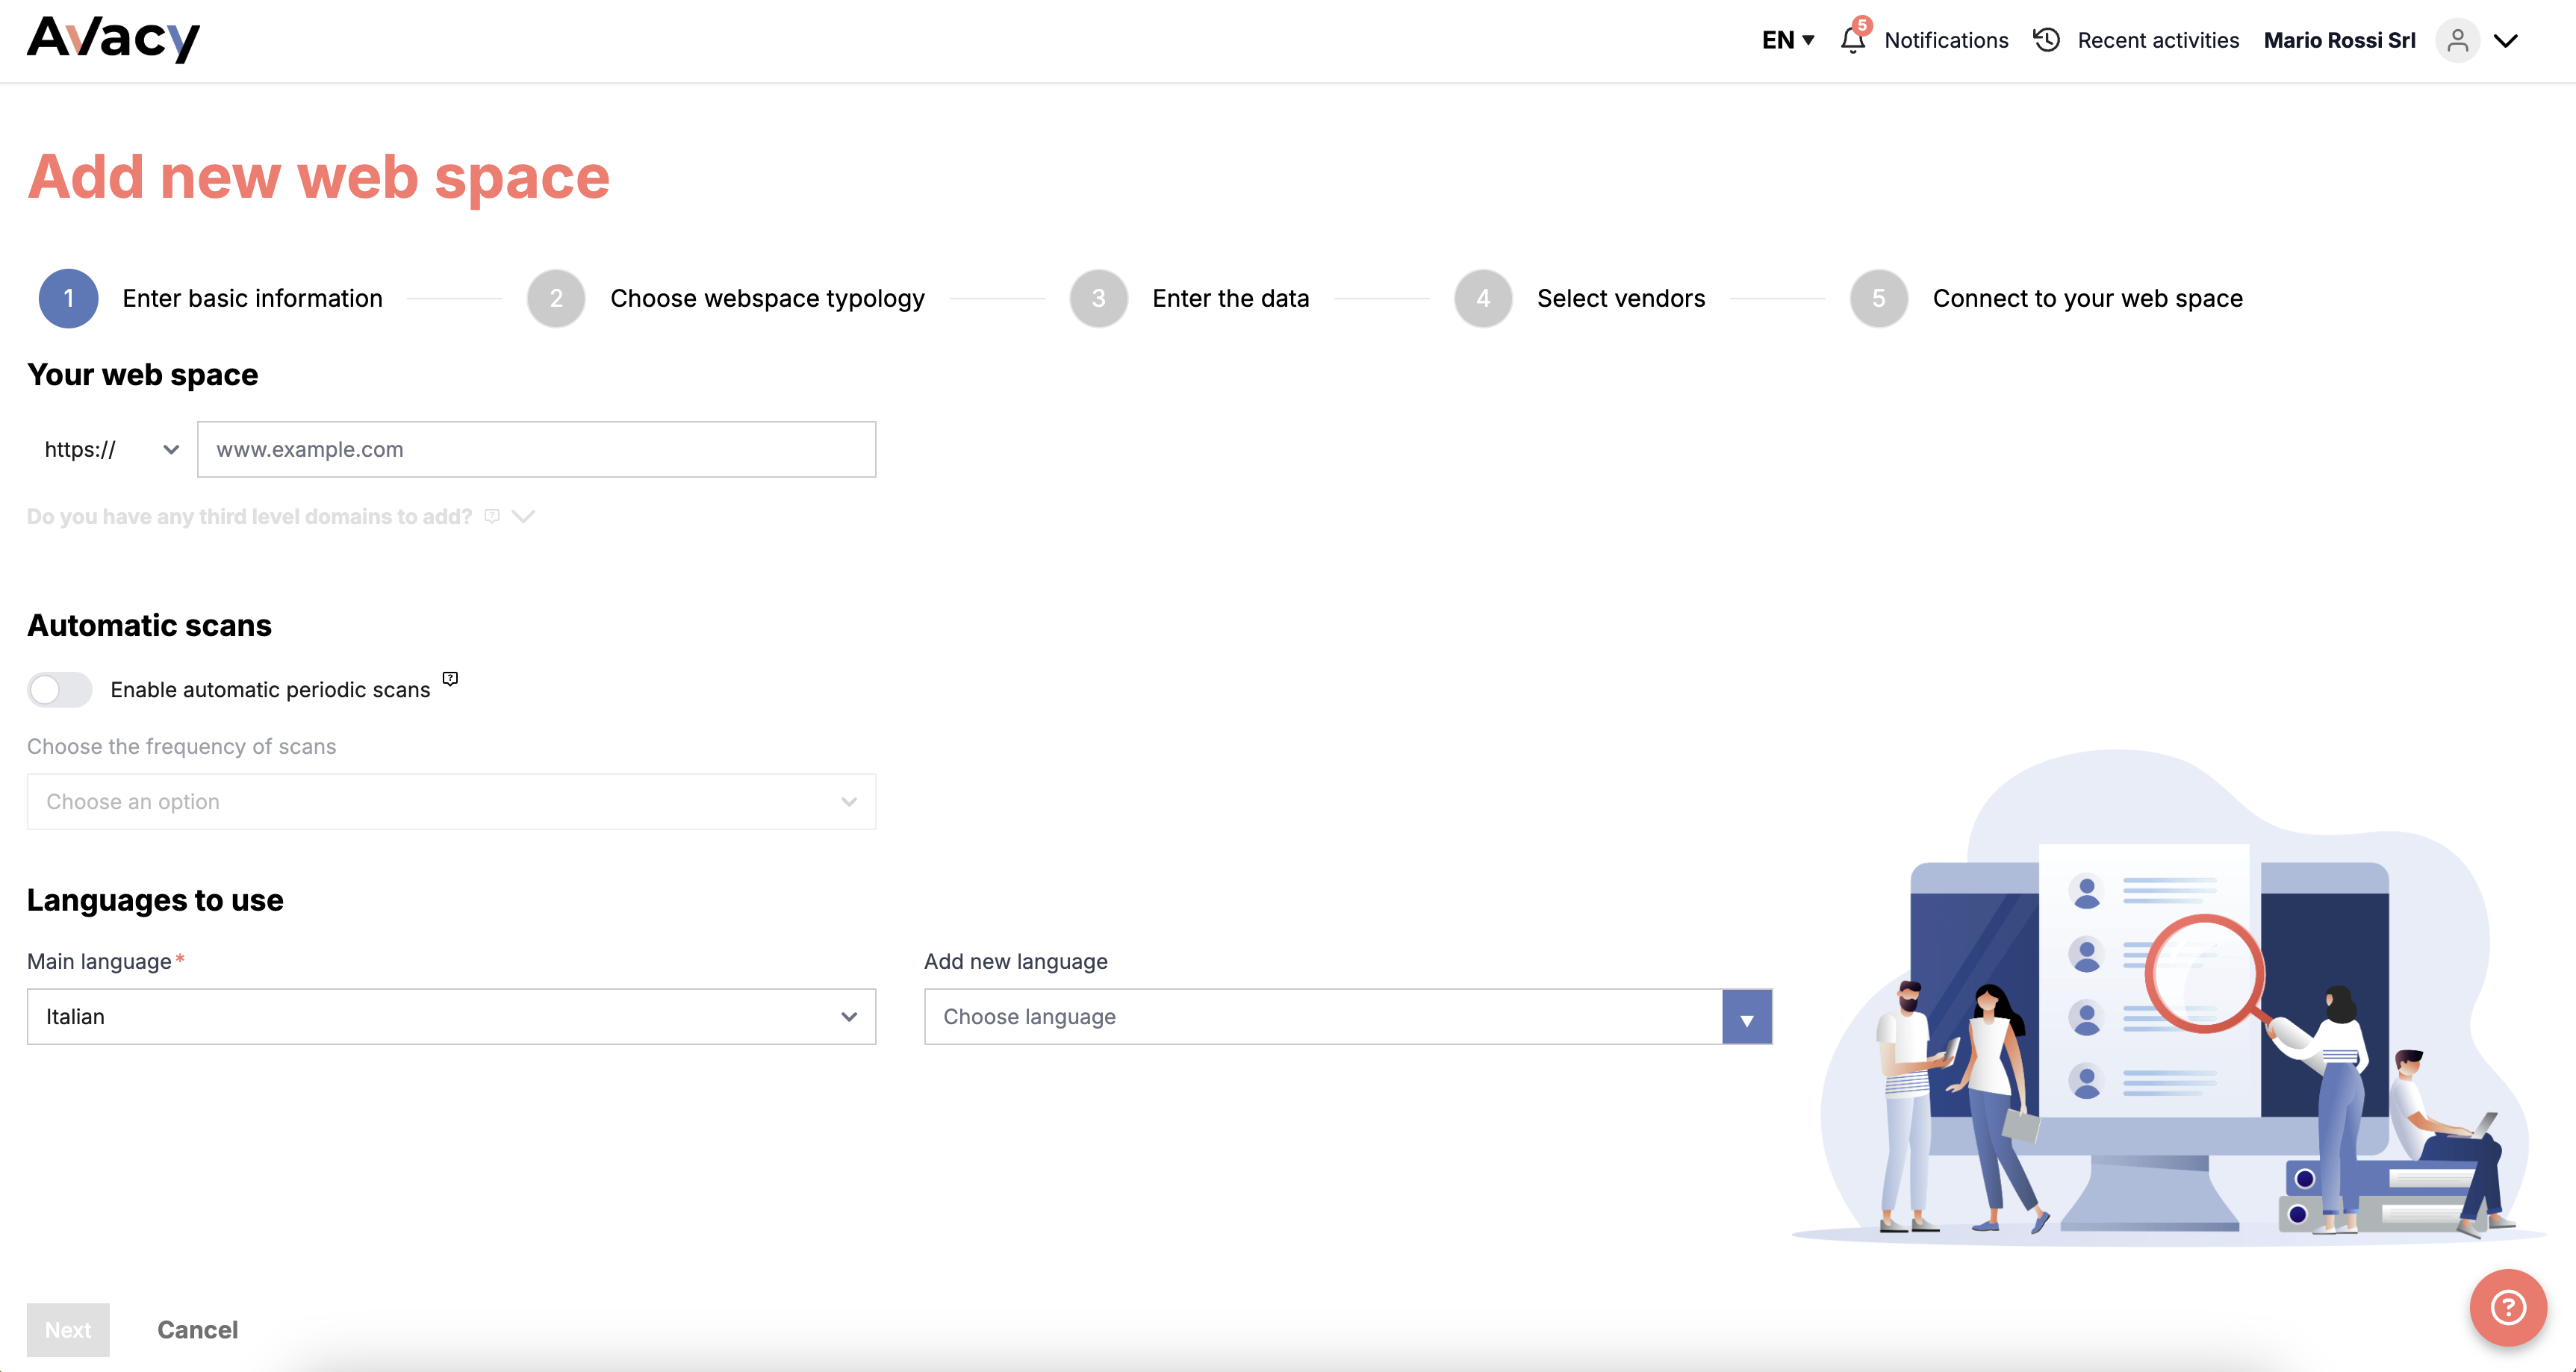Image resolution: width=2576 pixels, height=1372 pixels.
Task: Focus the Choose language input field
Action: pos(1322,1016)
